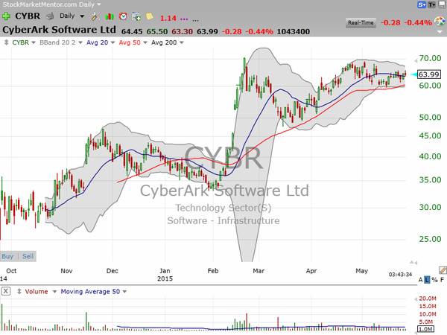Screen dimensions: 447x335
Task: Open the green CYBR plot dropdown
Action: (x=34, y=42)
